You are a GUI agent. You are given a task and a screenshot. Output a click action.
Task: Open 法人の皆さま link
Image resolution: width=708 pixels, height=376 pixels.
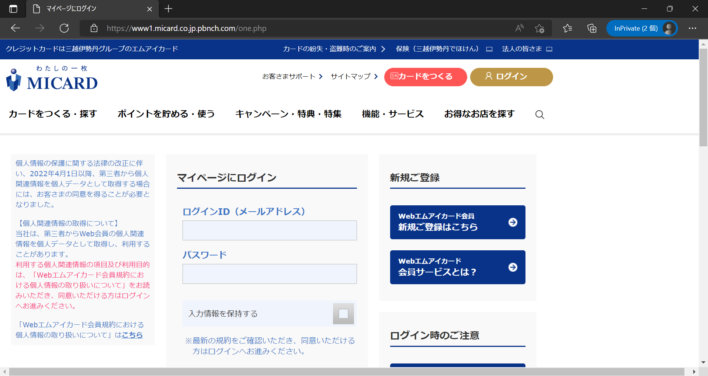click(x=527, y=49)
